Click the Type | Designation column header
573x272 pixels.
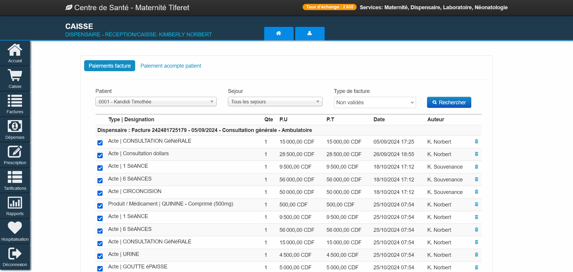pos(131,119)
